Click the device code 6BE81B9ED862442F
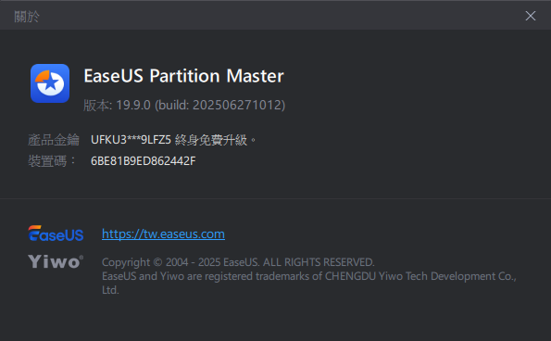 [x=143, y=161]
